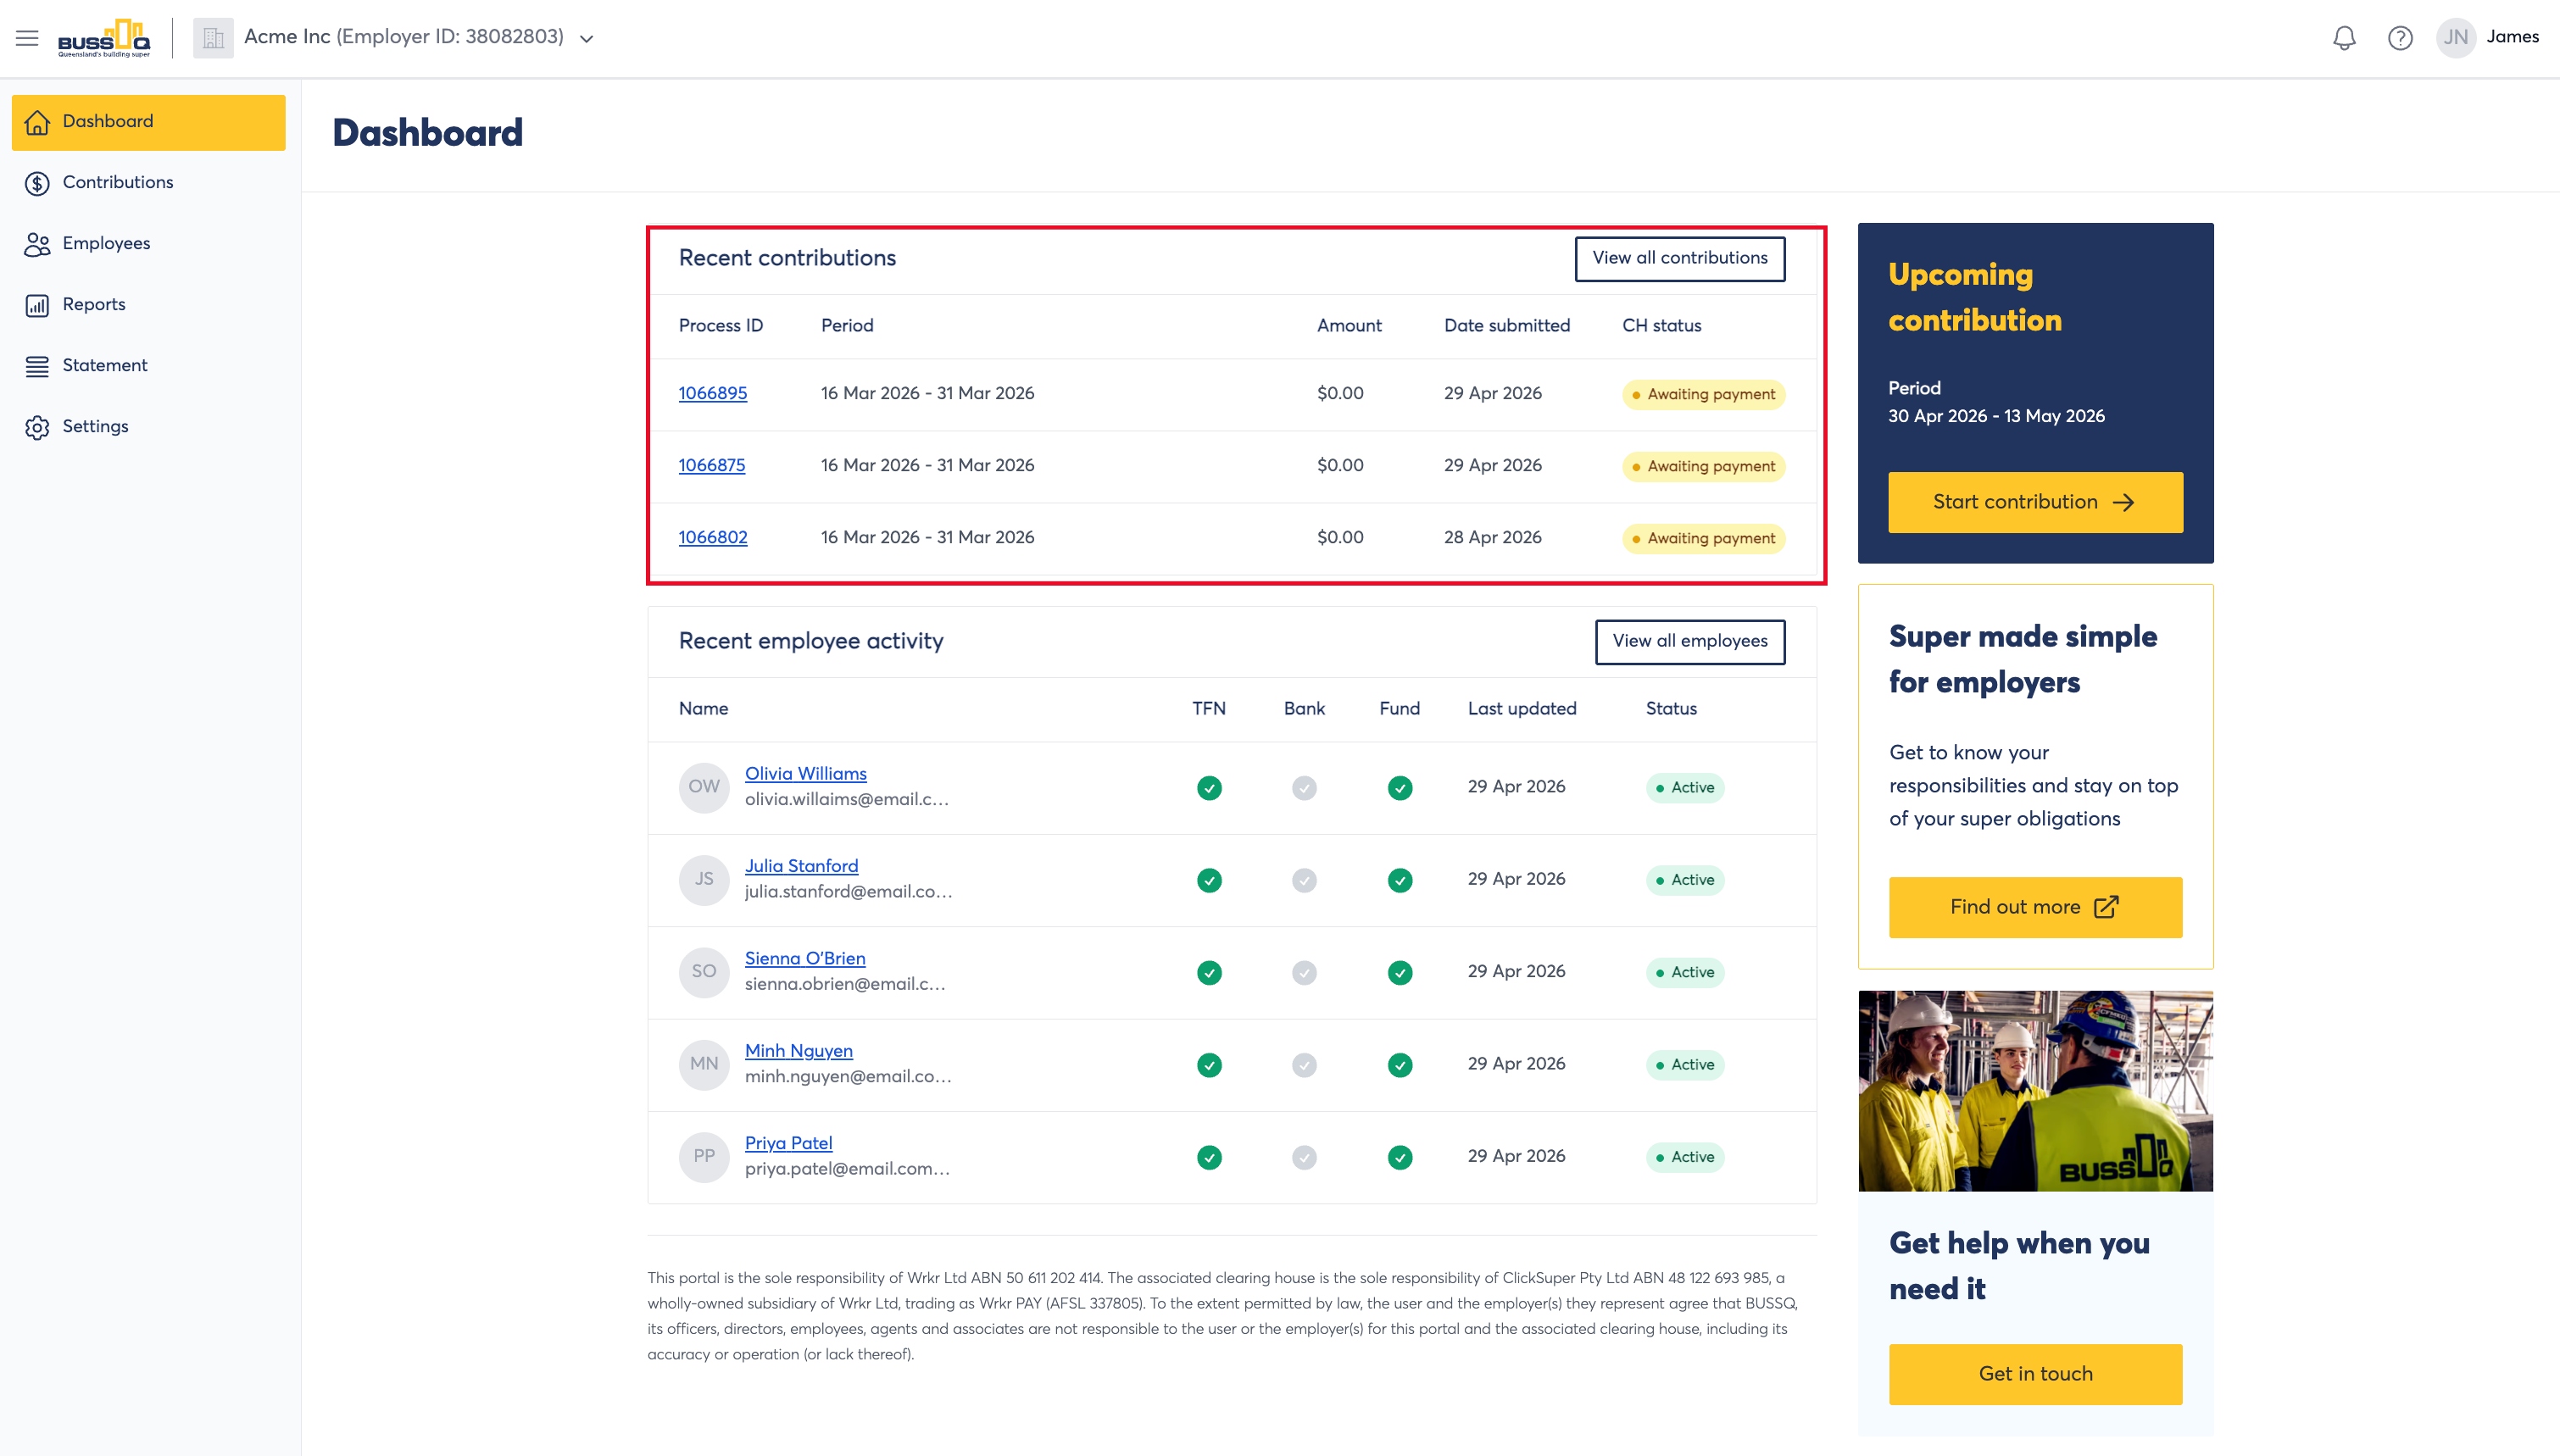Click Olivia Williams grey Bank check
This screenshot has height=1456, width=2560.
(1304, 789)
